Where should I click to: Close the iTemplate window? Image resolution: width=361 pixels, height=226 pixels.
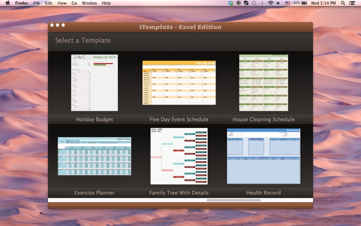click(x=52, y=25)
